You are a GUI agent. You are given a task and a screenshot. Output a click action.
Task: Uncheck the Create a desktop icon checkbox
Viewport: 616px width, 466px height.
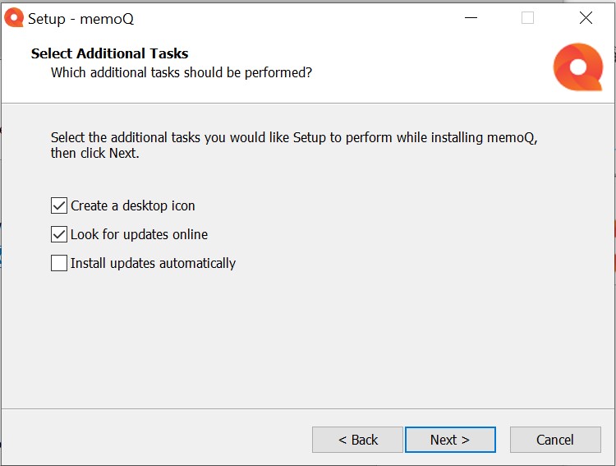pos(59,205)
